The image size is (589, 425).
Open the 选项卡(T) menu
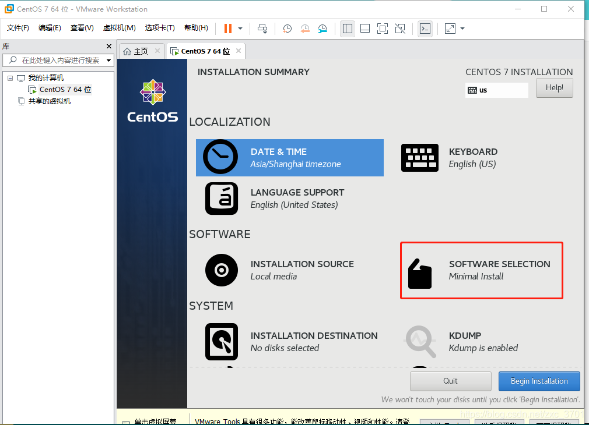coord(160,28)
